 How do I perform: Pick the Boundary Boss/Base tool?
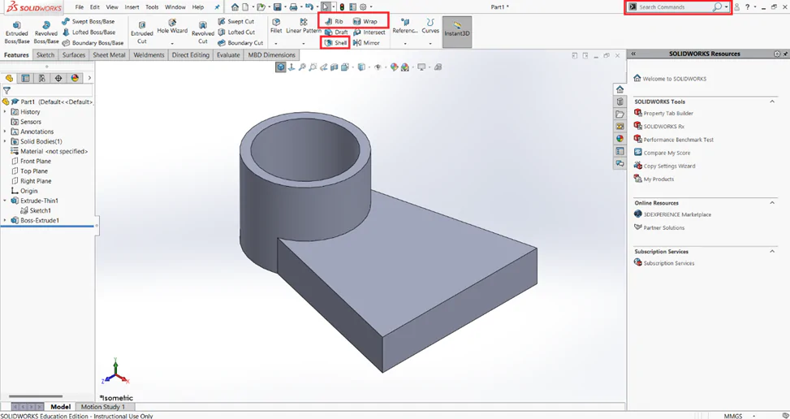point(93,43)
